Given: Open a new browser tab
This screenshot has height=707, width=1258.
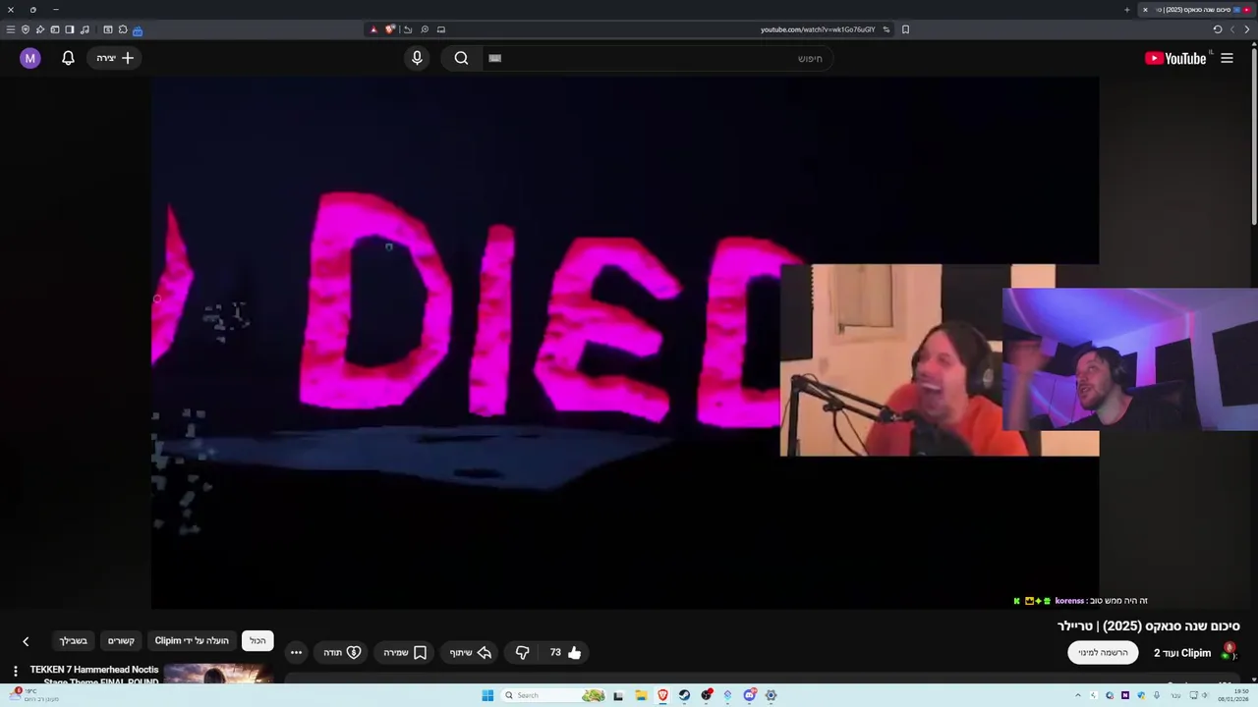Looking at the screenshot, I should tap(1127, 10).
